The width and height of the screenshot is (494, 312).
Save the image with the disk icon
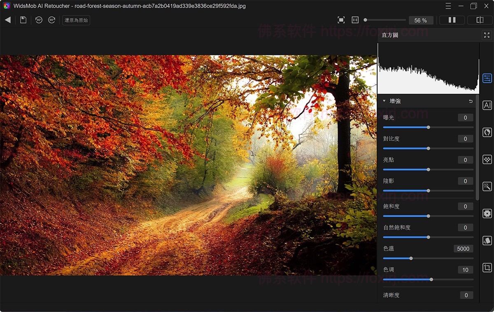[23, 20]
